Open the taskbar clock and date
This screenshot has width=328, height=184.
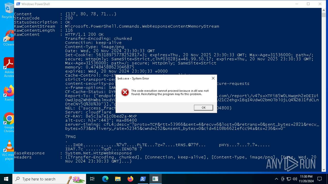coord(306,179)
